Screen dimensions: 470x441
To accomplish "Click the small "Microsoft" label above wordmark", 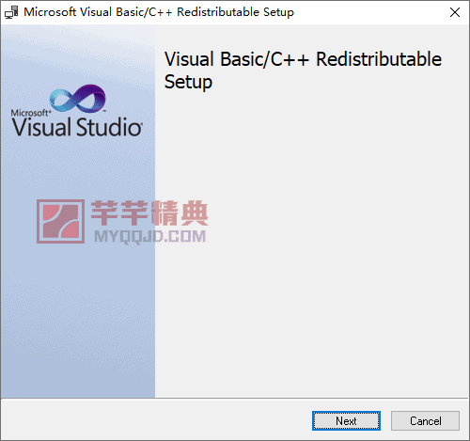I will tap(30, 113).
